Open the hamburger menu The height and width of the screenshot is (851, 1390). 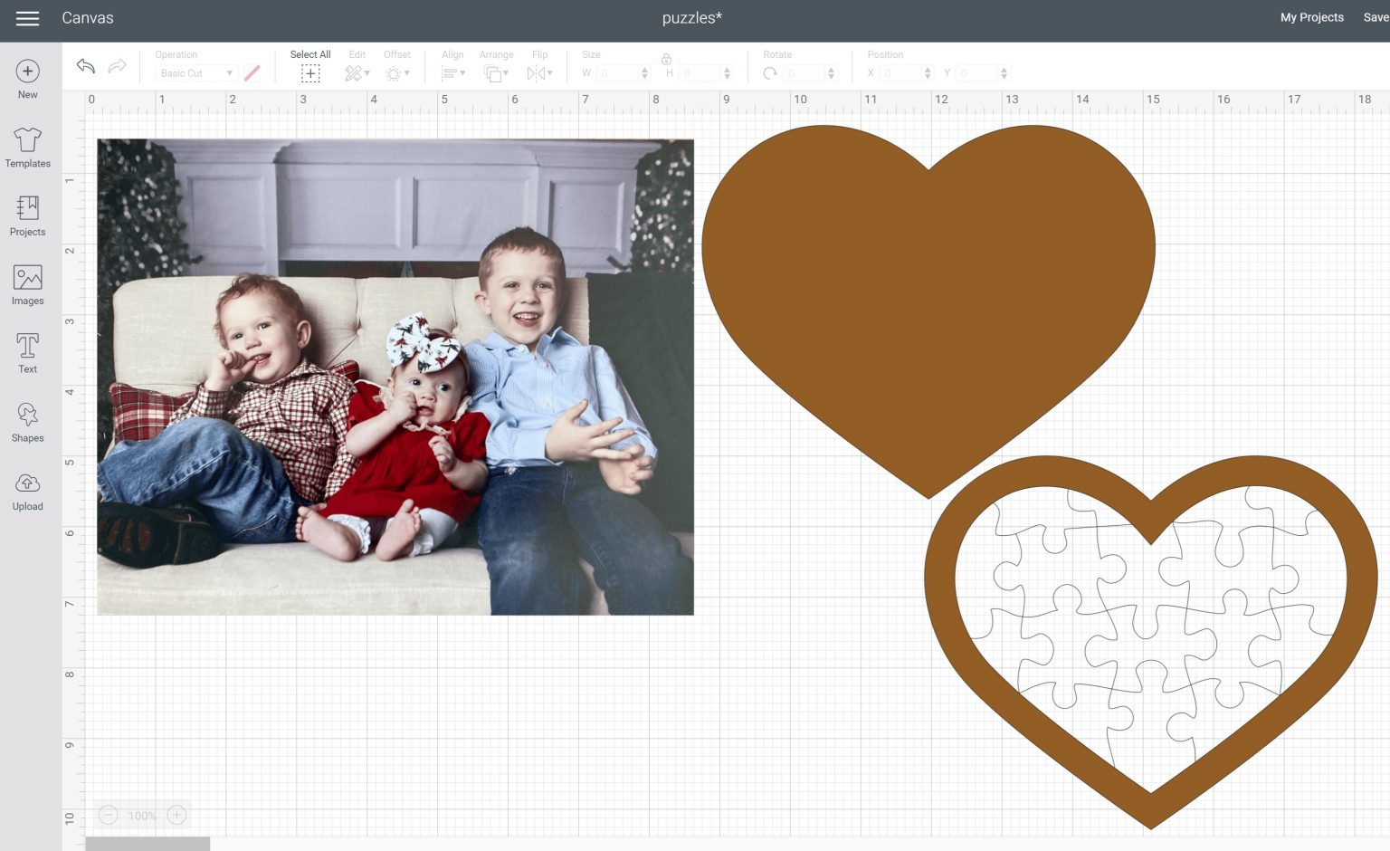[x=27, y=17]
